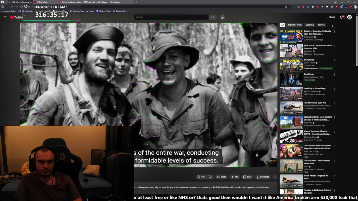The height and width of the screenshot is (201, 358).
Task: Focus the YouTube search field
Action: pyautogui.click(x=171, y=17)
